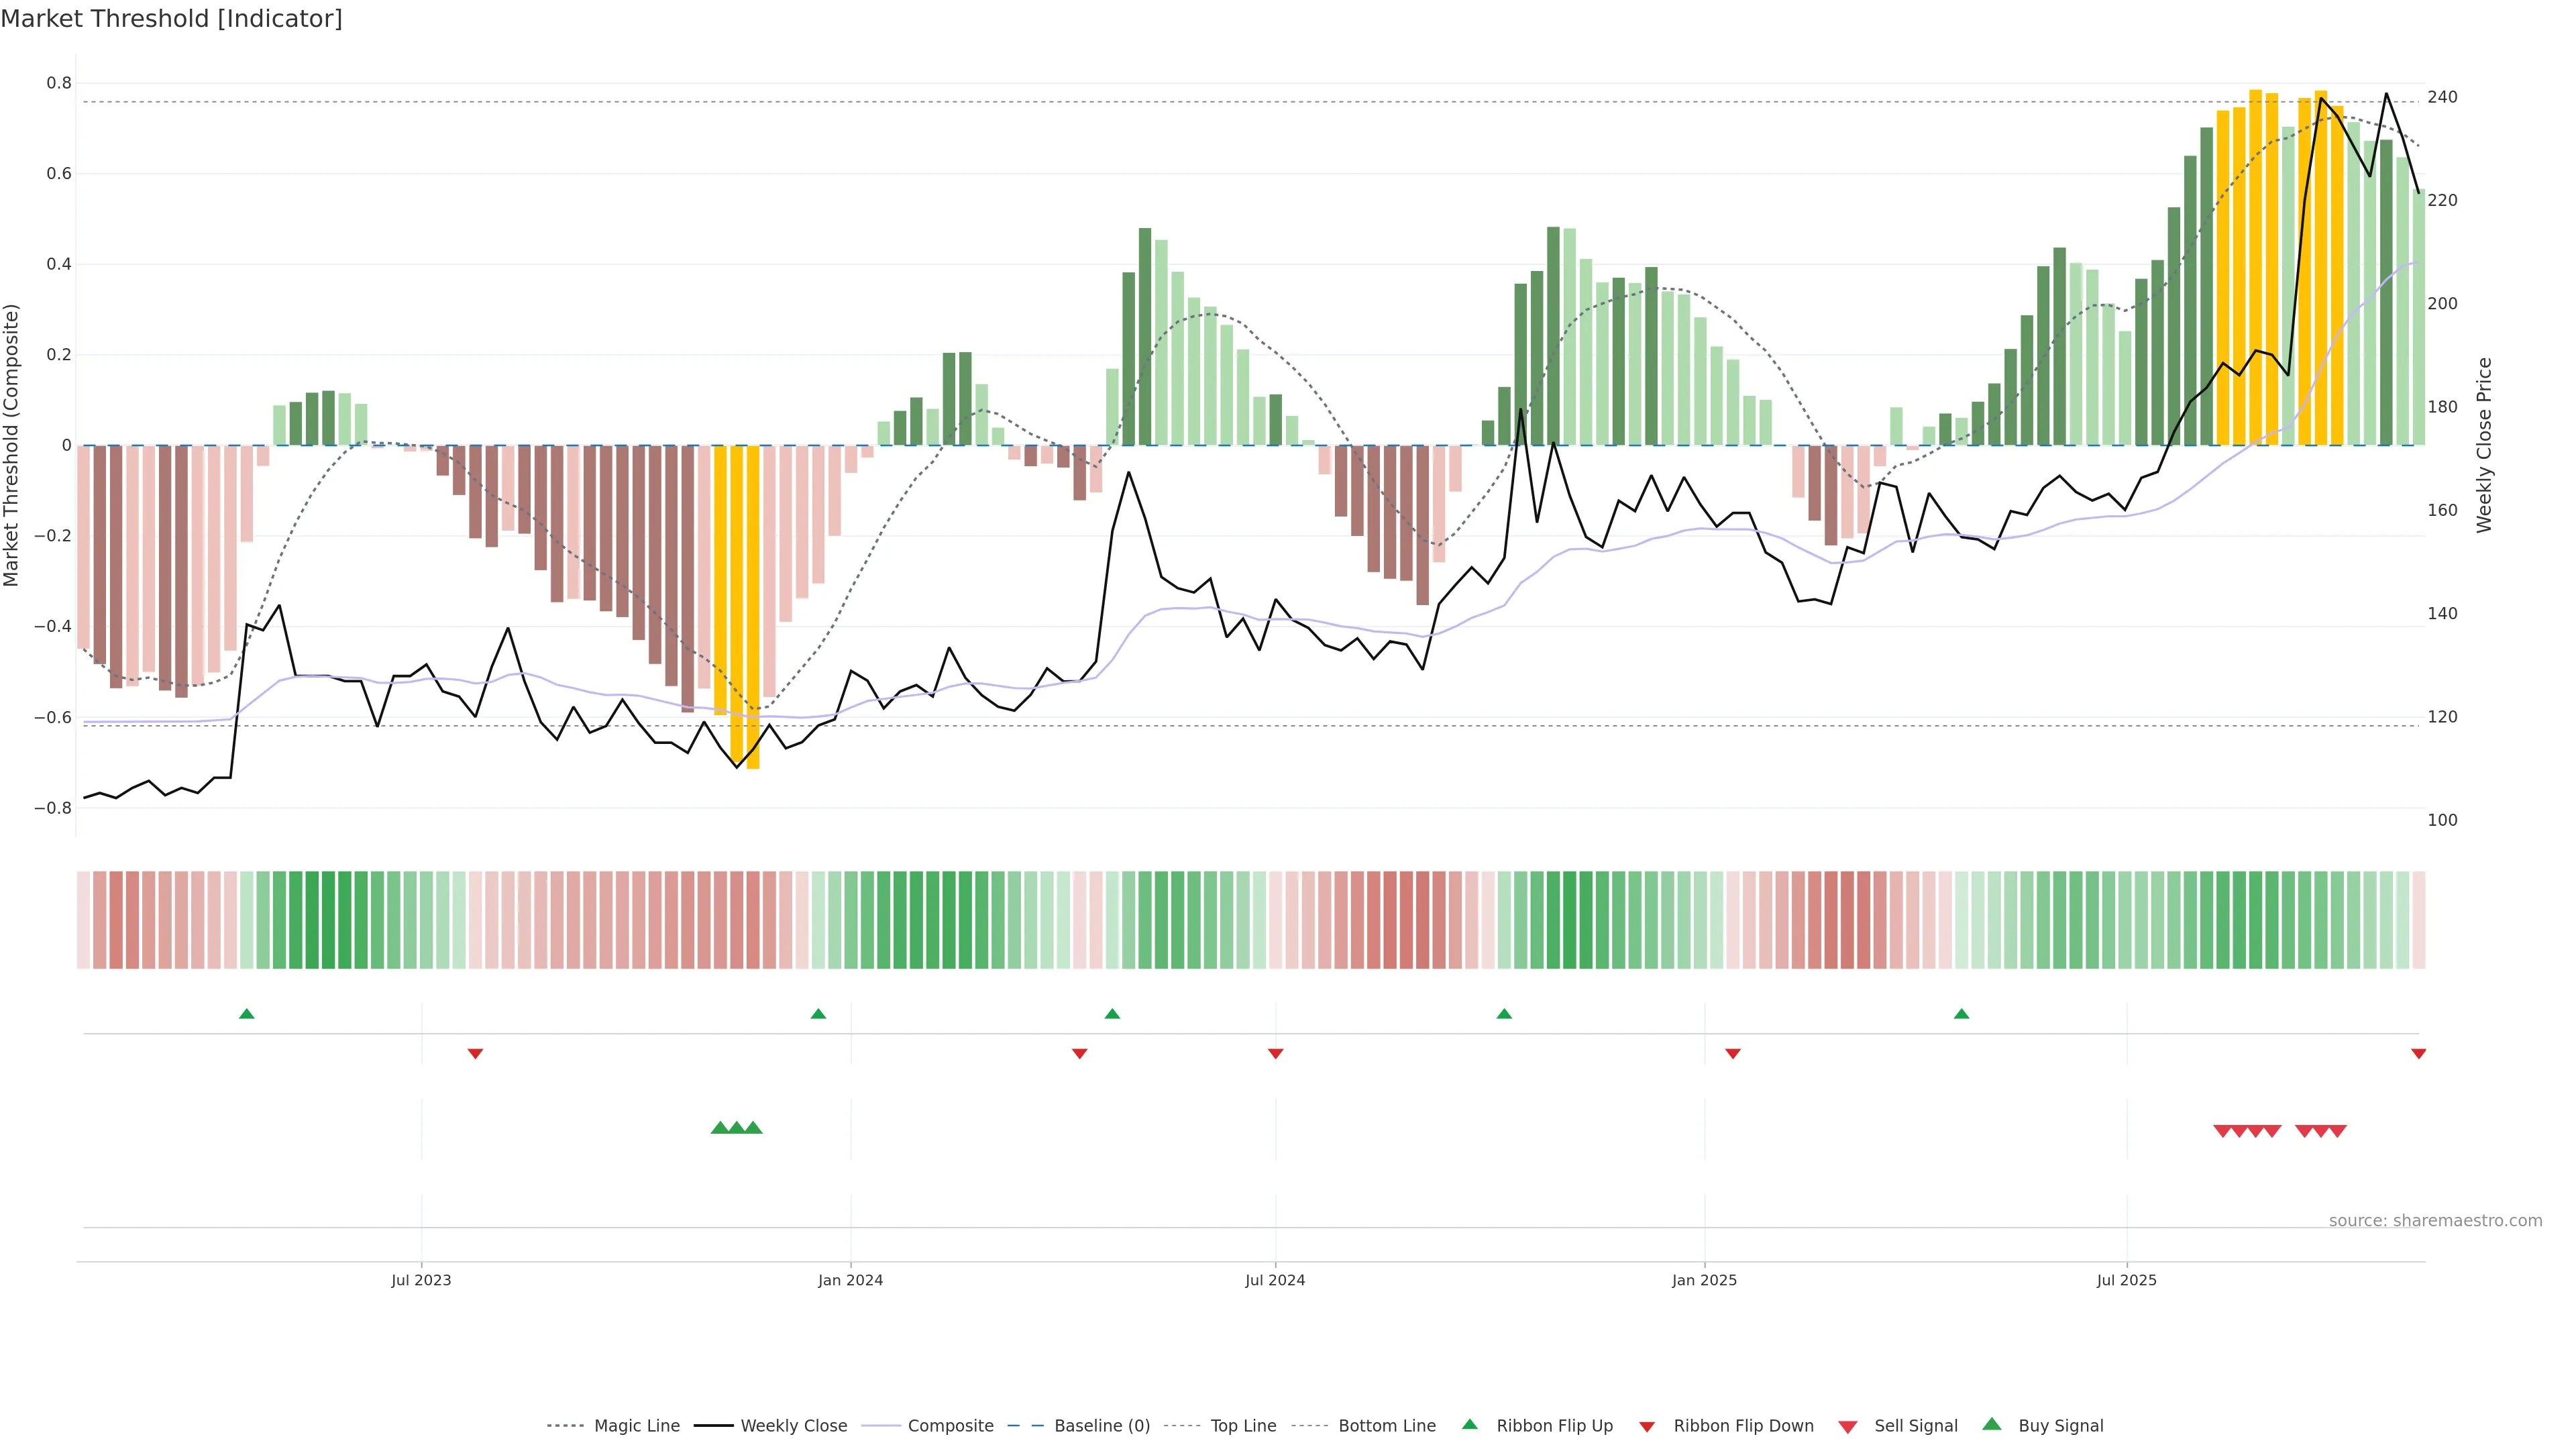Screen dimensions: 2576x1449
Task: Click the rightmost red ribbon flip down marker
Action: point(2418,1054)
